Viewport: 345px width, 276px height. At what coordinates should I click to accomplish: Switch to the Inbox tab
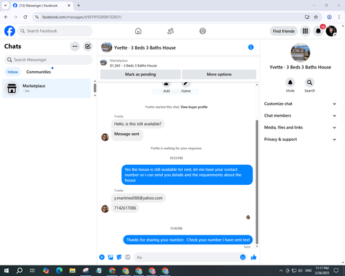(12, 72)
